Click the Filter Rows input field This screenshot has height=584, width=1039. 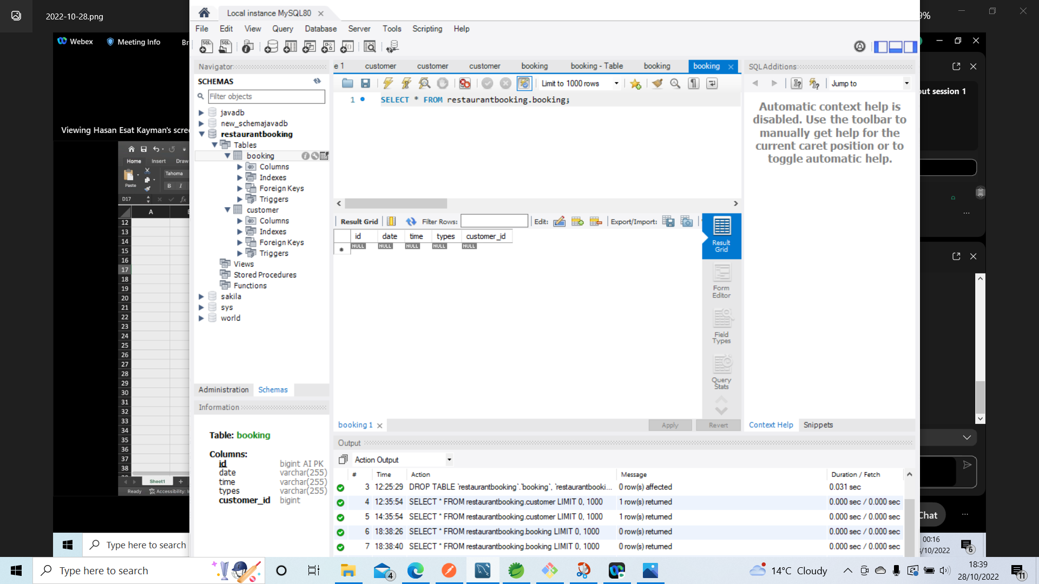494,221
